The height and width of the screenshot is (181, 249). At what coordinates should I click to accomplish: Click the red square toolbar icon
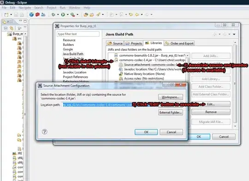tap(37, 15)
